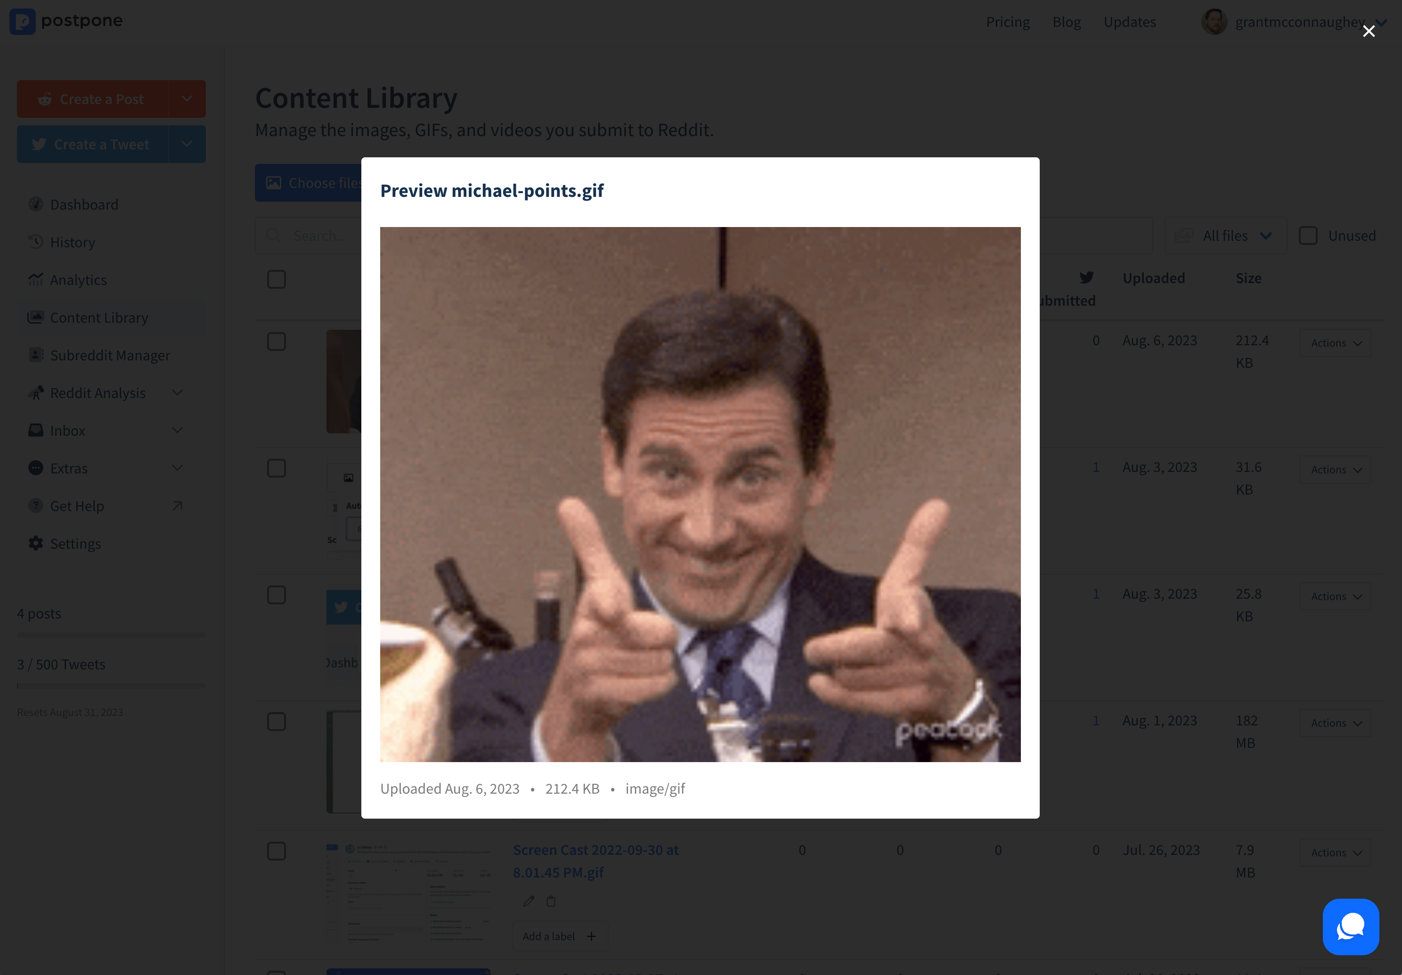Open the Screen Cast 2022-09-30 file link

click(x=595, y=861)
